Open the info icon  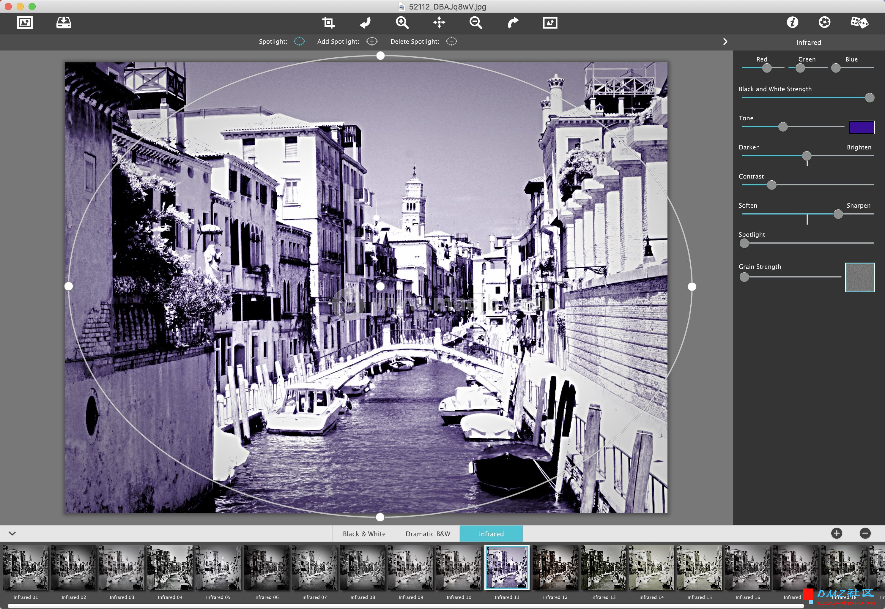792,22
